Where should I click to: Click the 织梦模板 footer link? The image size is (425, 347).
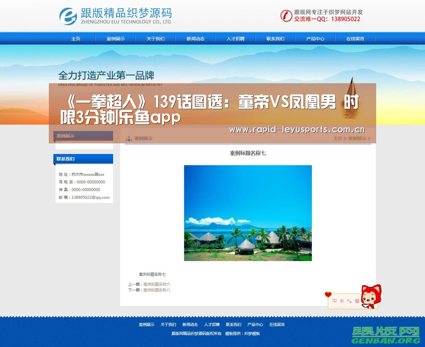(x=252, y=334)
